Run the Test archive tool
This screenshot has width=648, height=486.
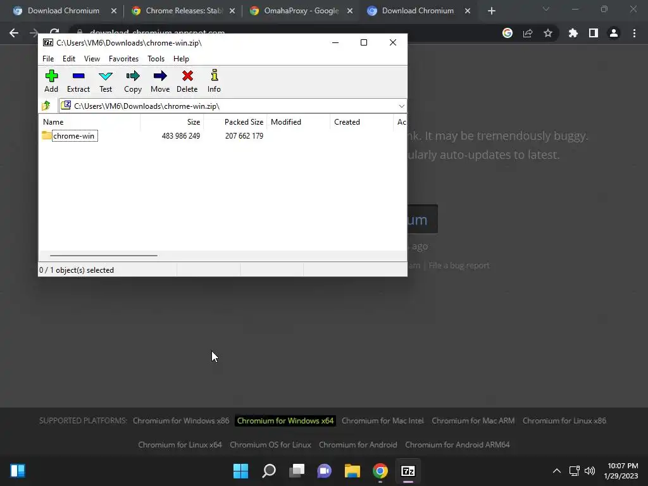click(106, 81)
